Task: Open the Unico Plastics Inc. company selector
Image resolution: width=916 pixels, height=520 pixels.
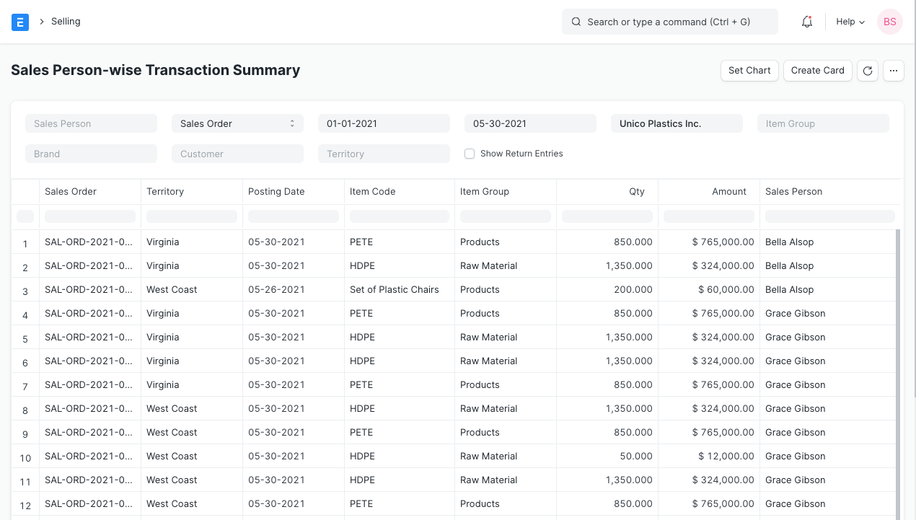Action: [676, 123]
